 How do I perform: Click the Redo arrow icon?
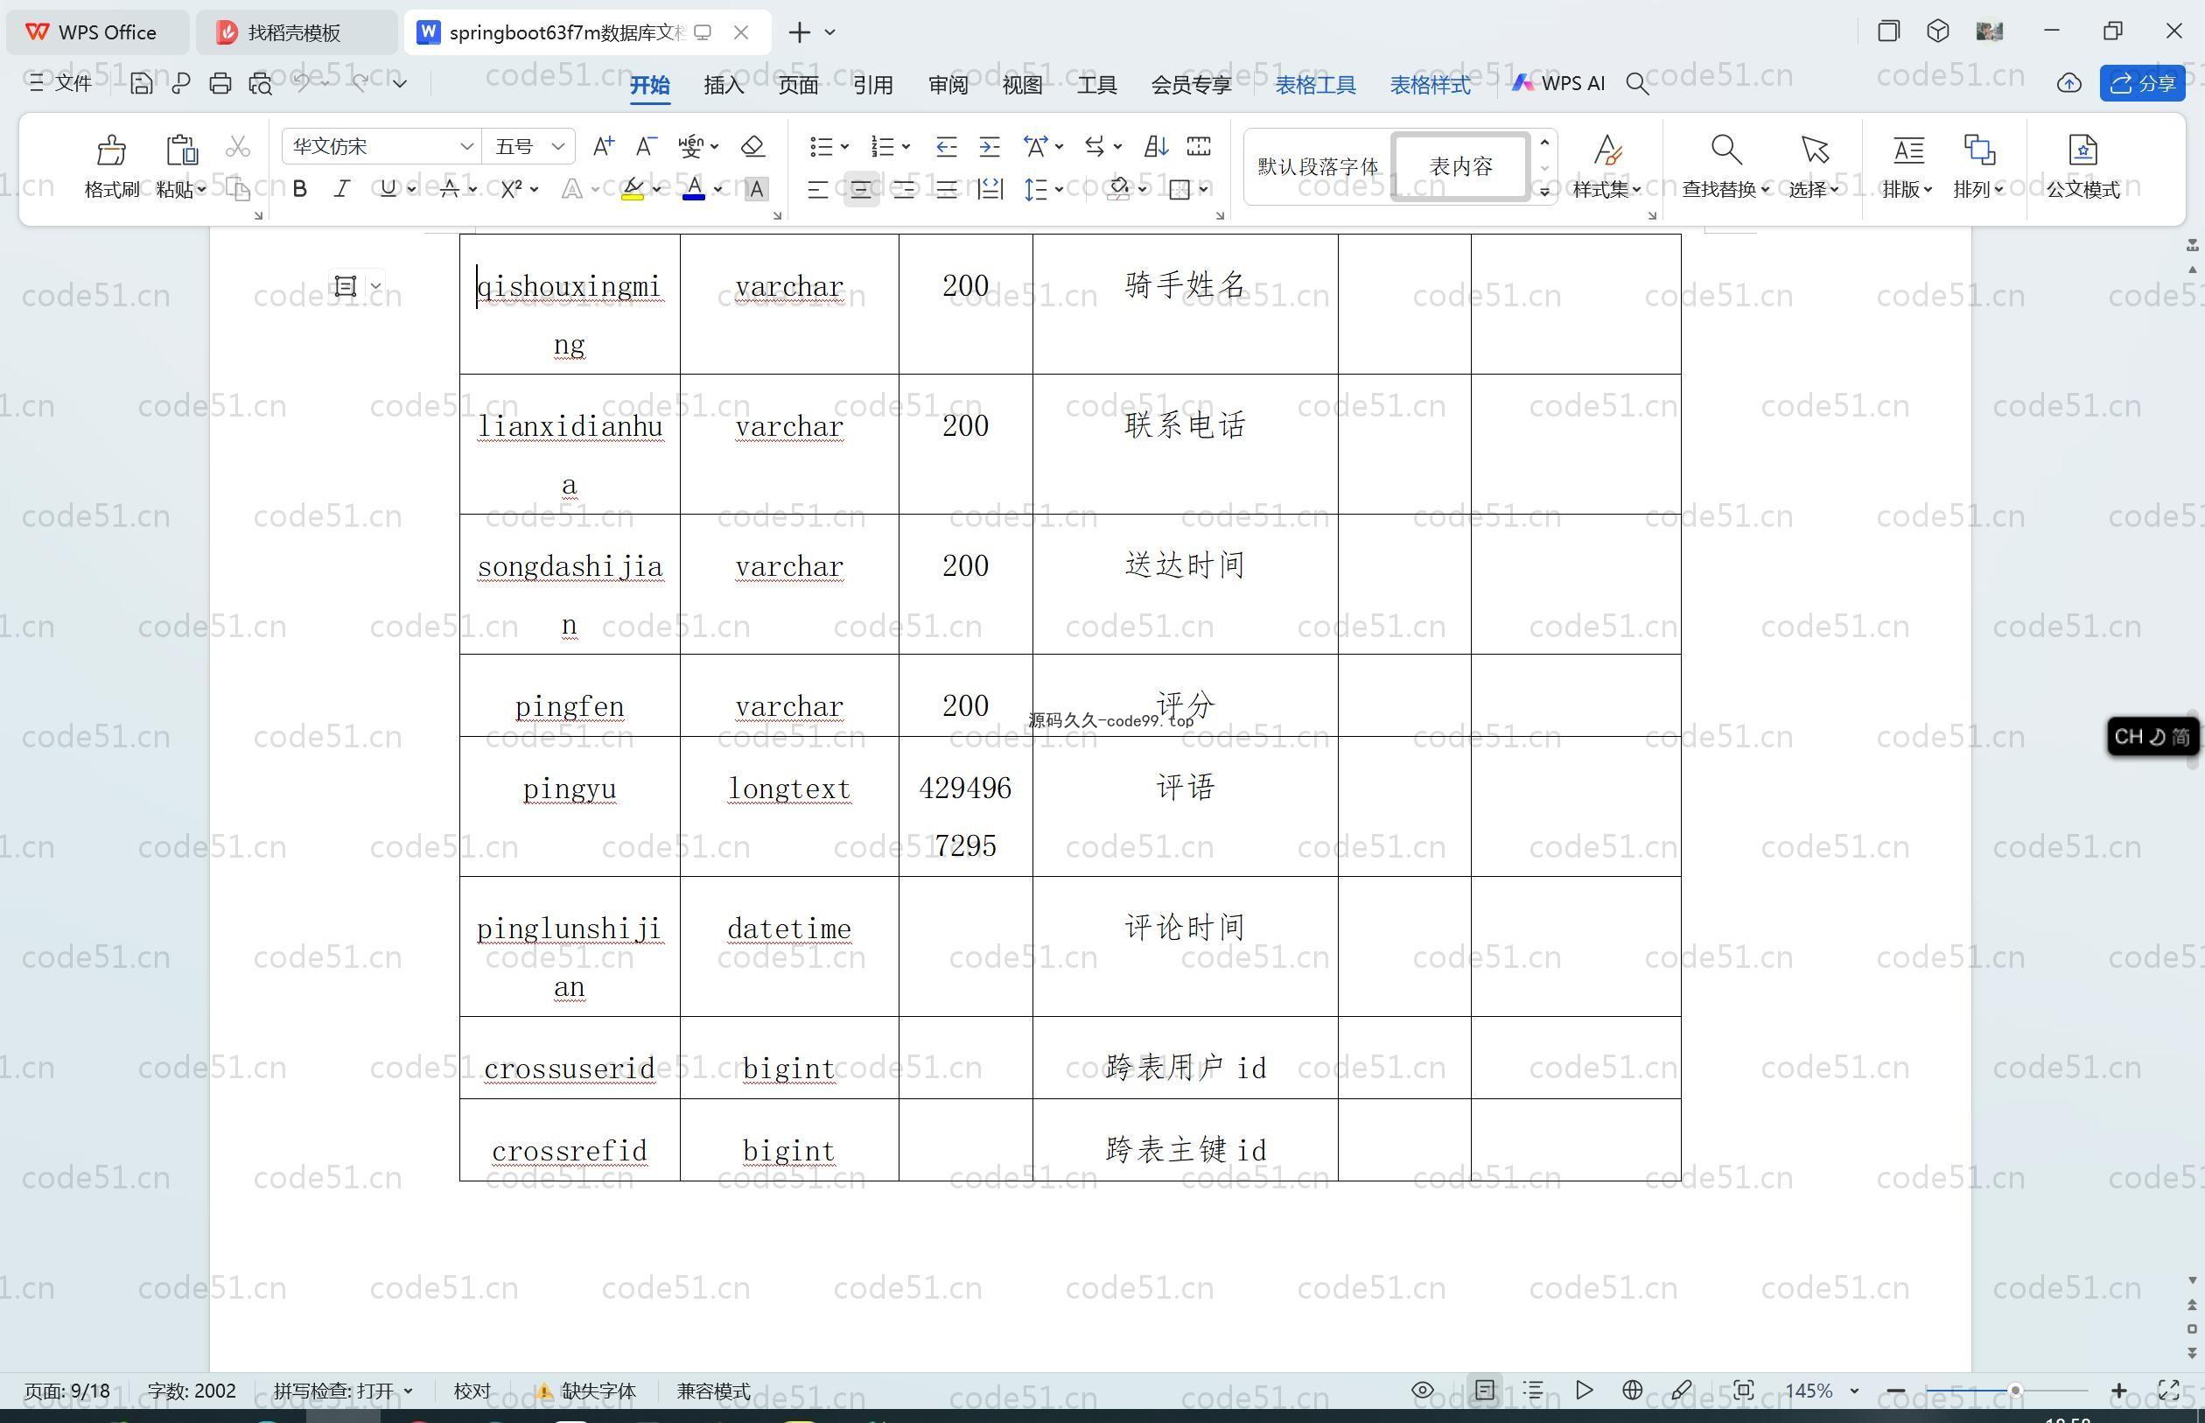(x=360, y=82)
